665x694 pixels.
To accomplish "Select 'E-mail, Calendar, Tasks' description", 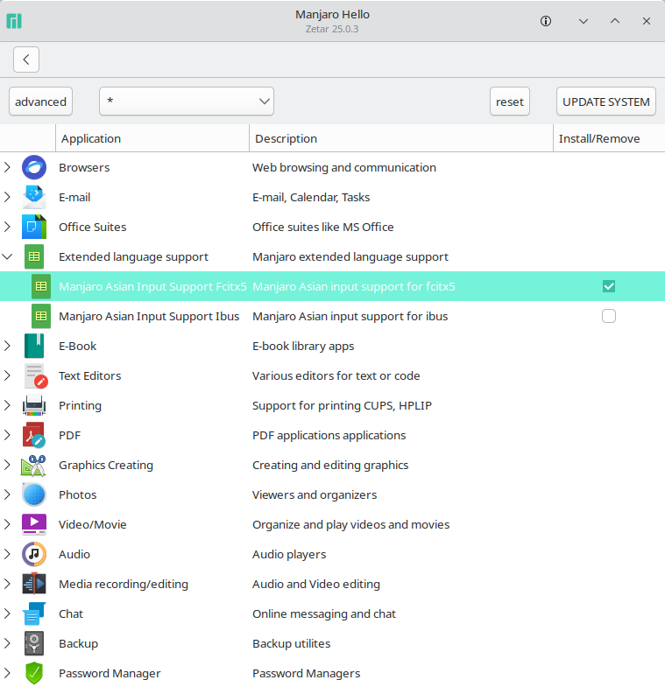I will 311,197.
